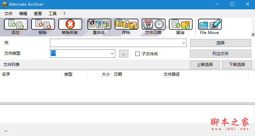This screenshot has width=255, height=136.
Task: Toggle the 子文件夹 (Subfolders) checkbox
Action: (137, 54)
